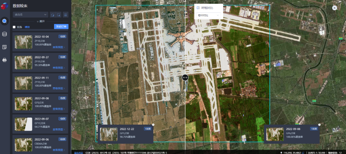Screen dimensions: 346x154
Task: Click 1张图 badge on 2022-09-08 map card
Action: tap(314, 129)
